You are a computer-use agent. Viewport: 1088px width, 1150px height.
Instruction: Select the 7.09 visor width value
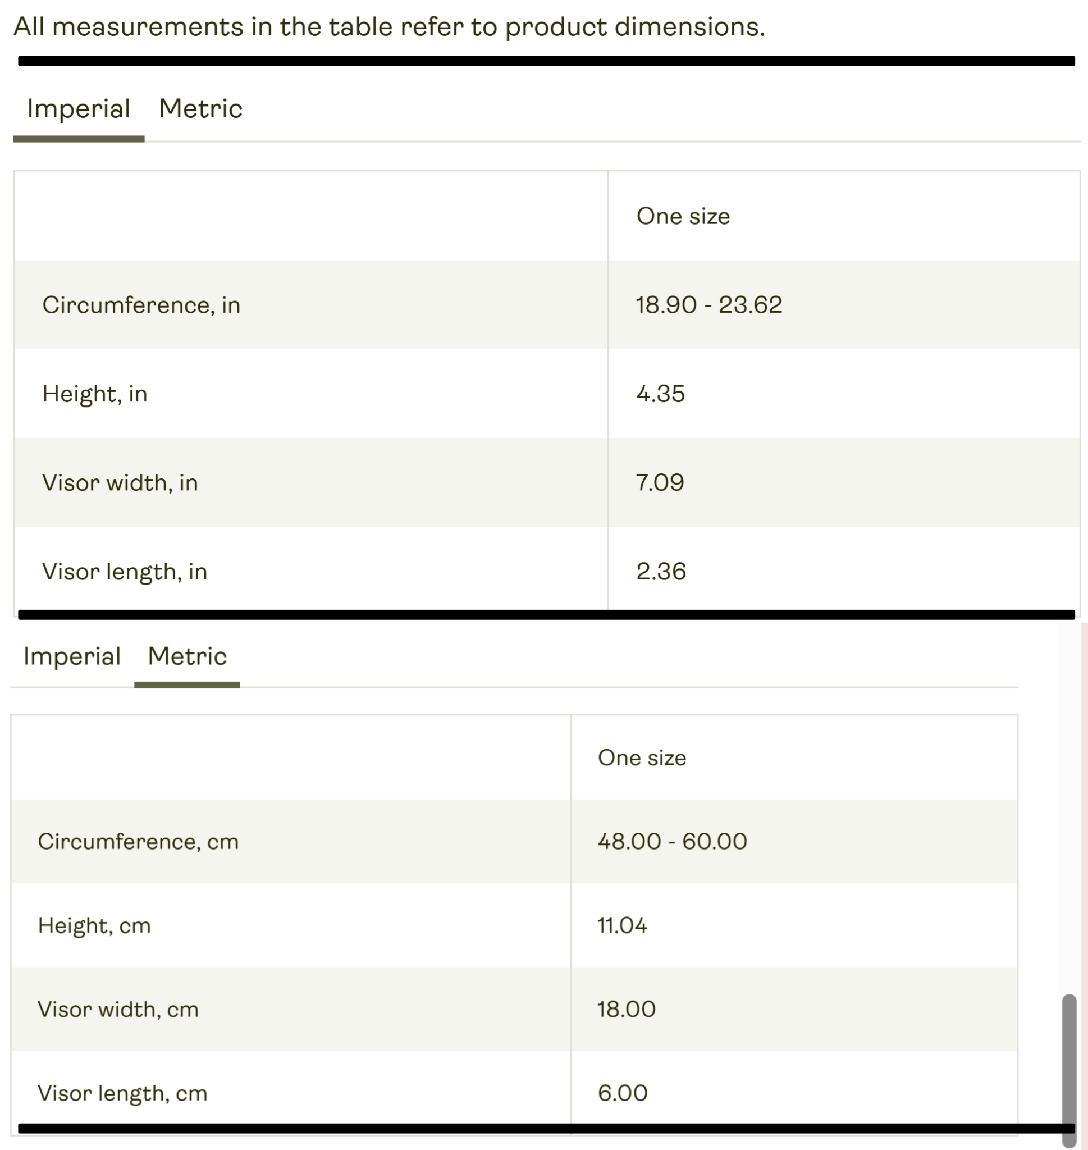click(660, 483)
